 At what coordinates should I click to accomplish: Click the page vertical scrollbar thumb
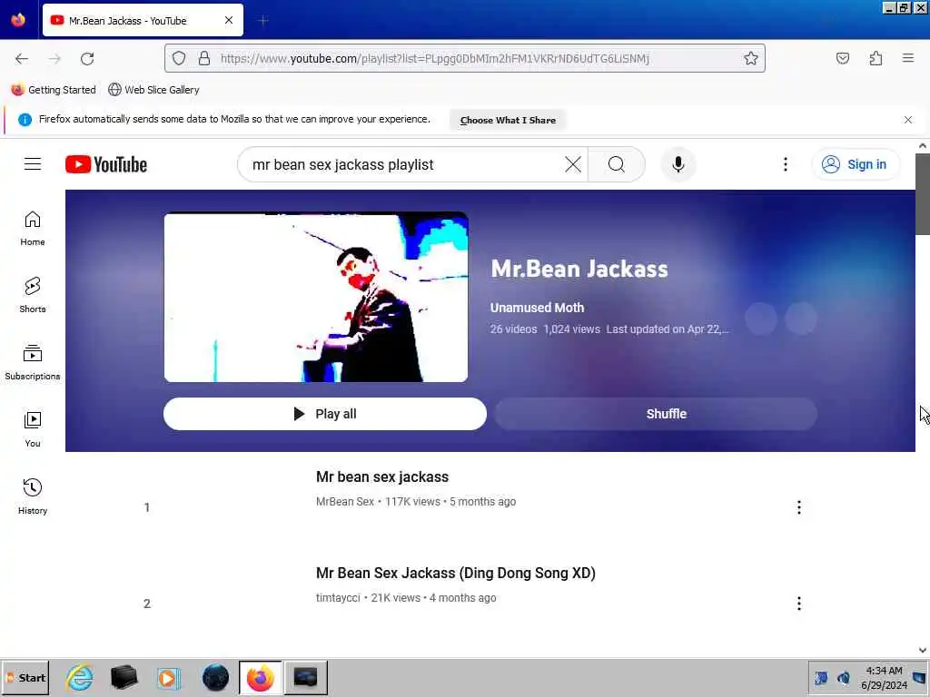pyautogui.click(x=923, y=194)
